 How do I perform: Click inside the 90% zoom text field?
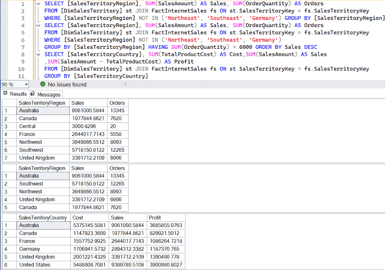tap(11, 84)
